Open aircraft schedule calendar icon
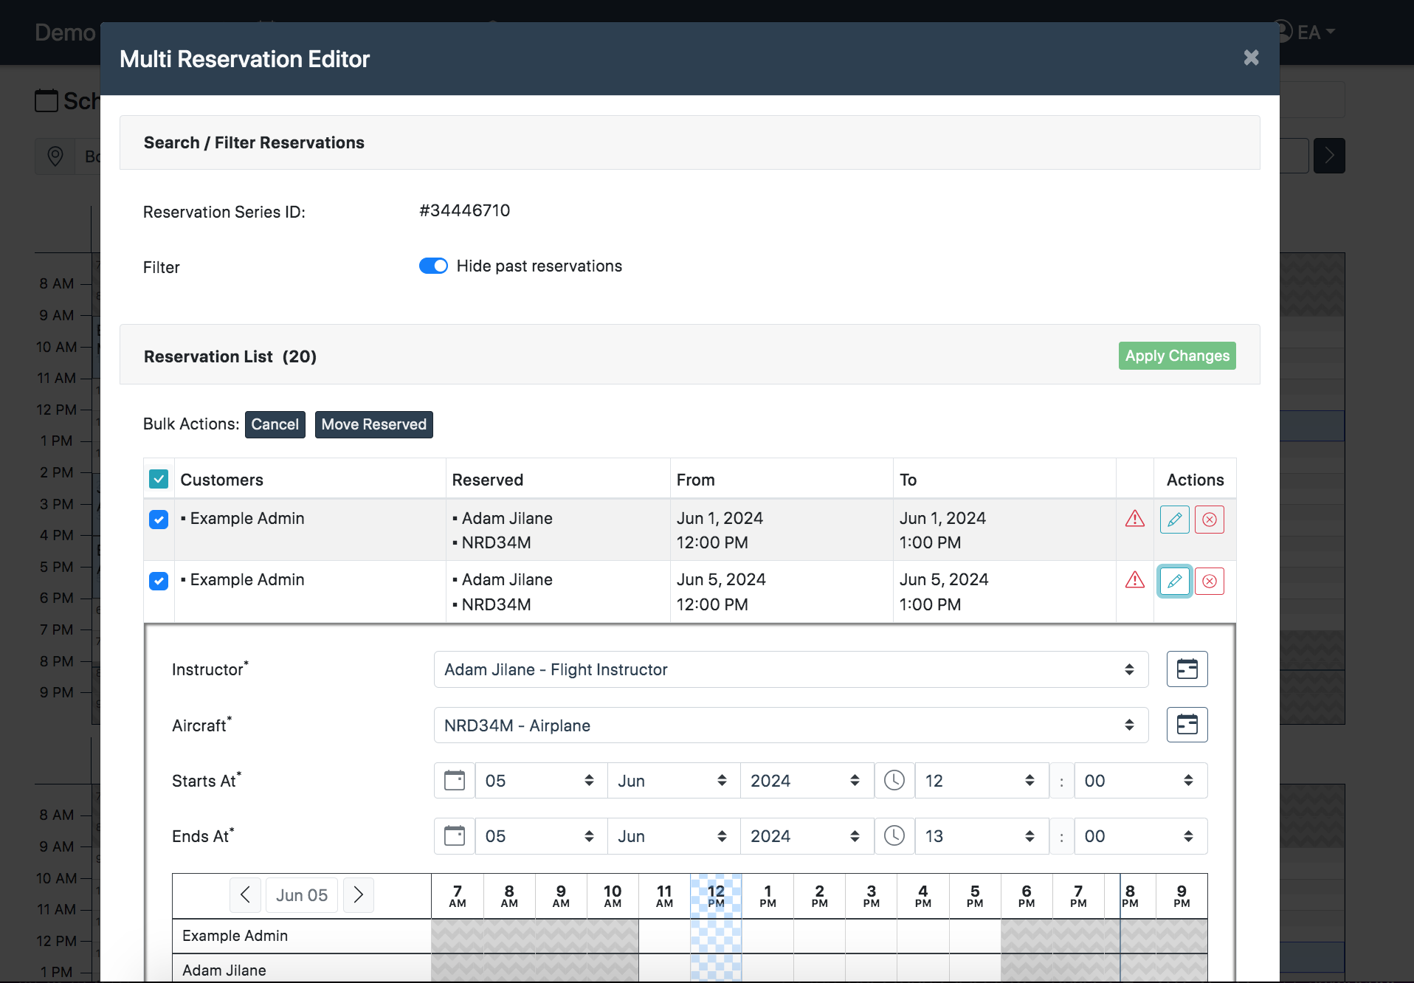 [x=1187, y=725]
